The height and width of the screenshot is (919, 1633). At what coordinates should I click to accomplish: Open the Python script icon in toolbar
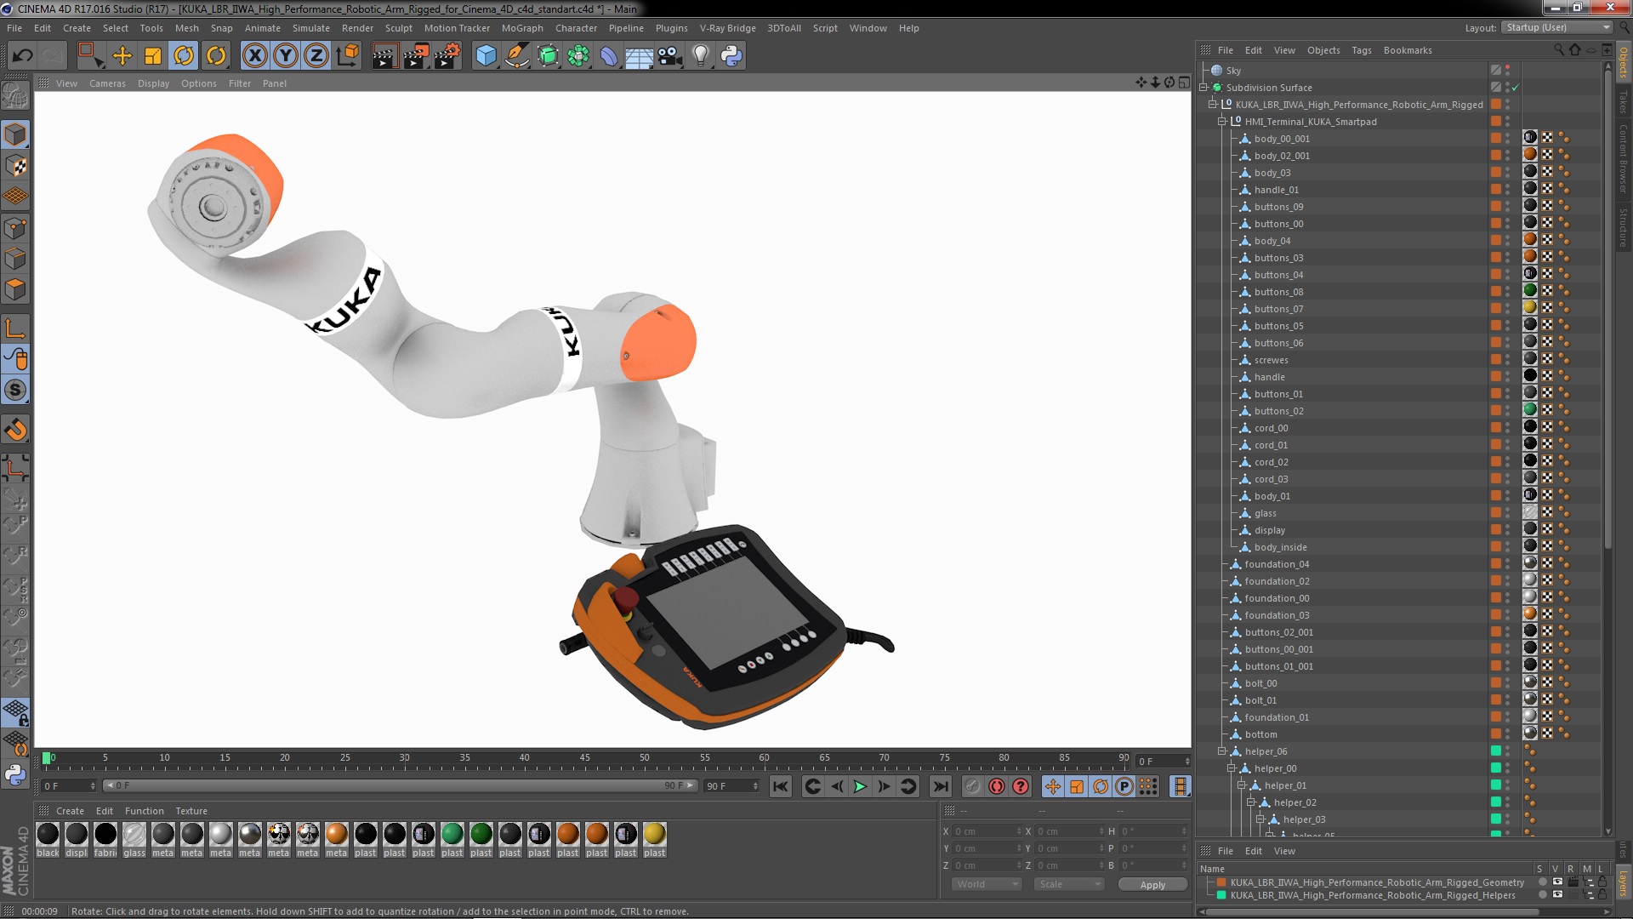731,56
